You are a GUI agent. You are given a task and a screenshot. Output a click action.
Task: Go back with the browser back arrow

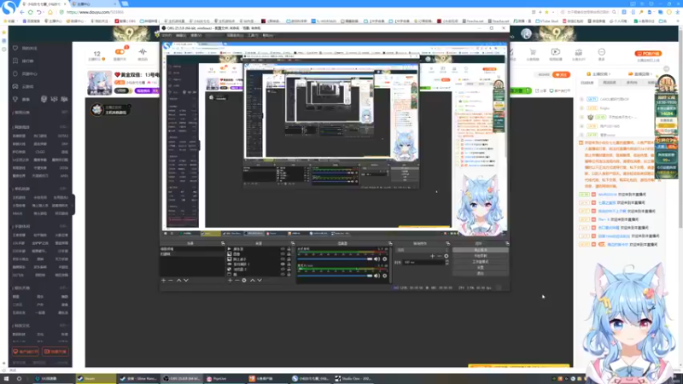[22, 12]
